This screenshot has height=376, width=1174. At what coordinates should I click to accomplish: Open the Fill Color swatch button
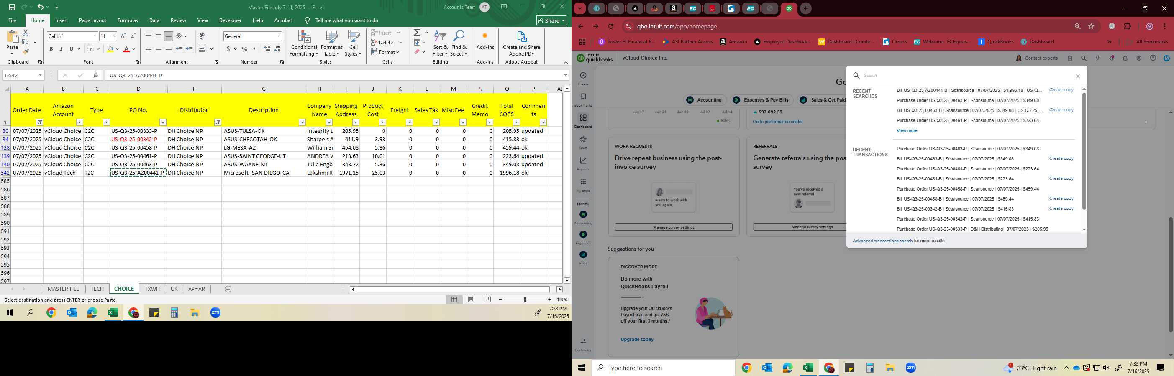tap(110, 49)
